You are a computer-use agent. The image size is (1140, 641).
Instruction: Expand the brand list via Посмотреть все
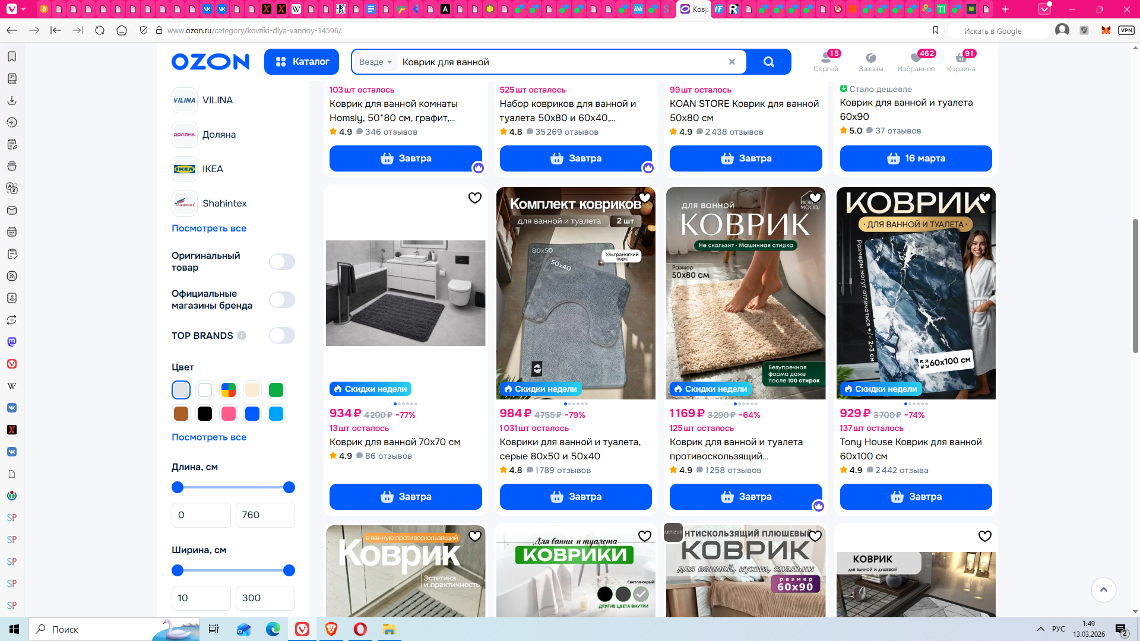click(x=208, y=228)
